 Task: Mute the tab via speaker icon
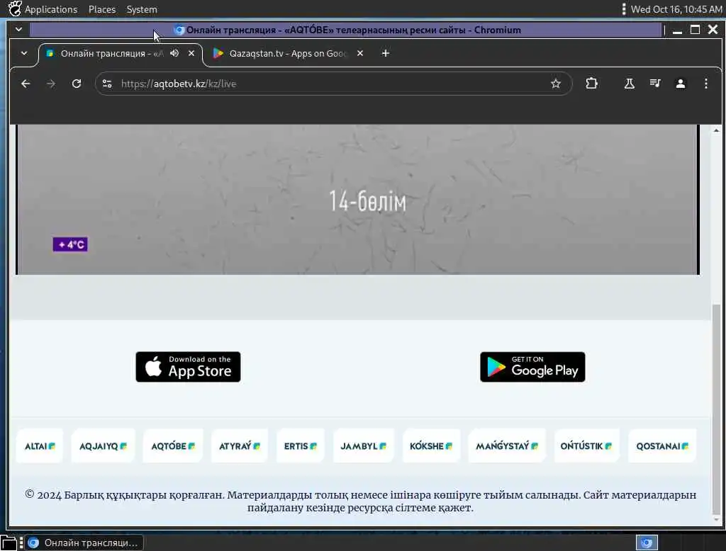[x=174, y=53]
